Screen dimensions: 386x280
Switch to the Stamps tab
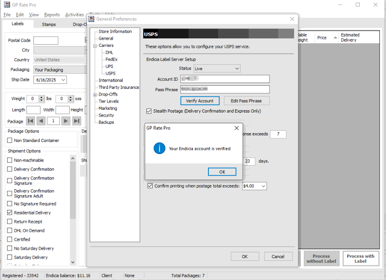point(49,24)
